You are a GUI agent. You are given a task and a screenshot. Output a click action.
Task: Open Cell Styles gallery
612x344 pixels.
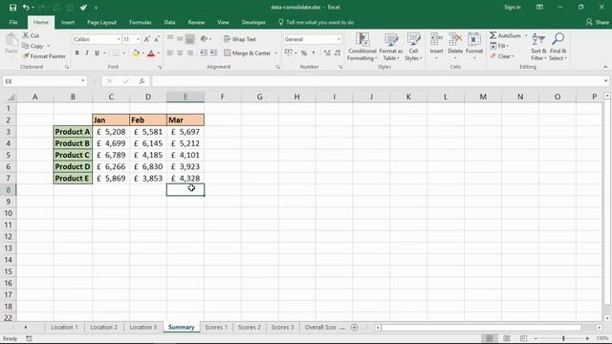click(x=413, y=47)
